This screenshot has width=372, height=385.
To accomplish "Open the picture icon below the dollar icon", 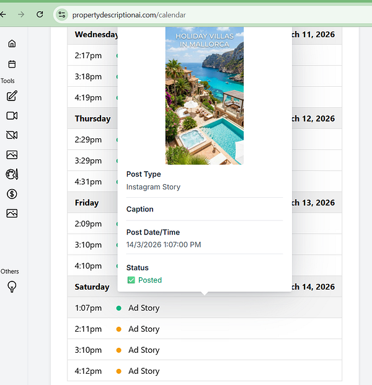I will tap(12, 213).
